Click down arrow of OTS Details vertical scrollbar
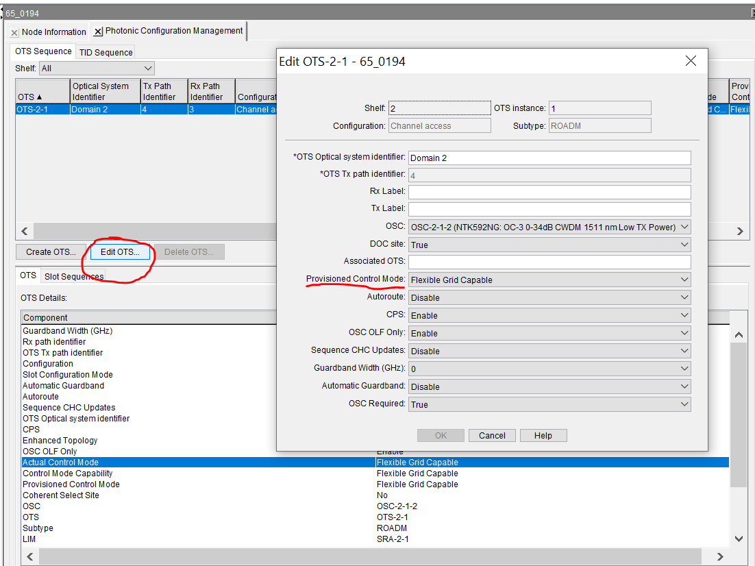Screen dimensions: 755x566 point(739,539)
